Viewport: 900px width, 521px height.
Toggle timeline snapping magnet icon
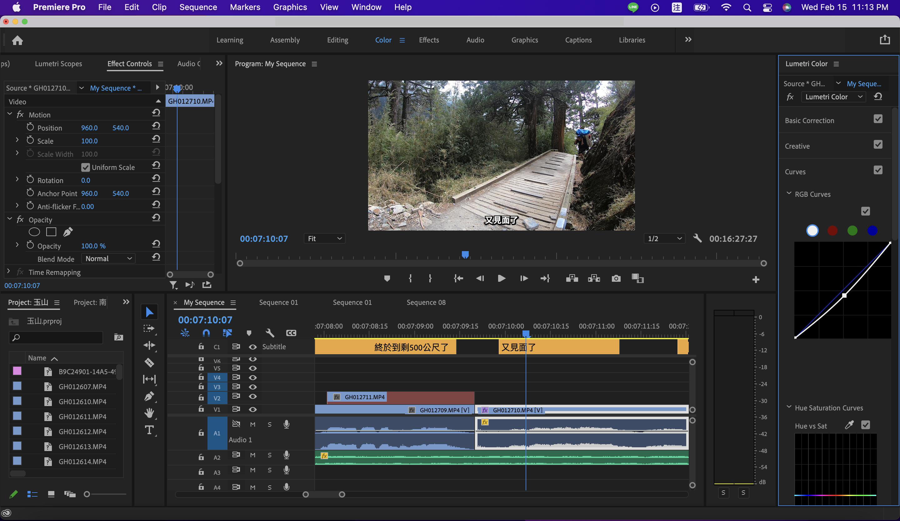pyautogui.click(x=206, y=333)
